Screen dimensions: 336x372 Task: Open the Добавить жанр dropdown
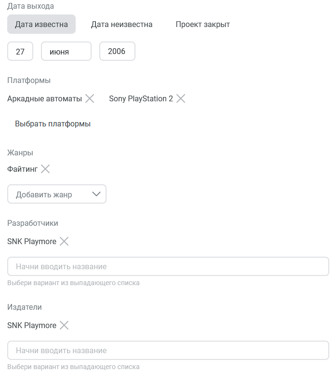coord(57,194)
